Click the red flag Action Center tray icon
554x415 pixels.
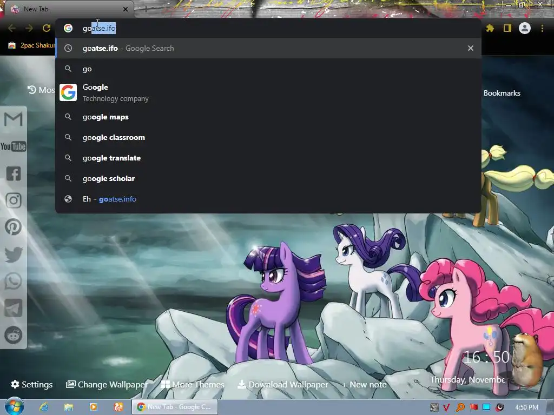[474, 407]
